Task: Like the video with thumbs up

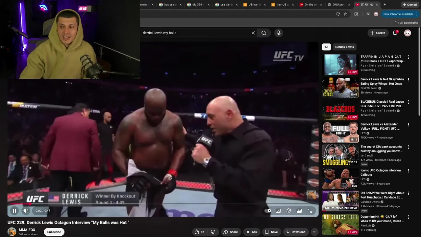Action: click(x=199, y=232)
